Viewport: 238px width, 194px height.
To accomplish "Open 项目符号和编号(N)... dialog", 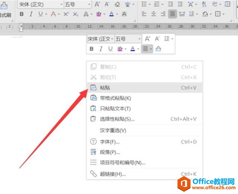I will point(145,162).
